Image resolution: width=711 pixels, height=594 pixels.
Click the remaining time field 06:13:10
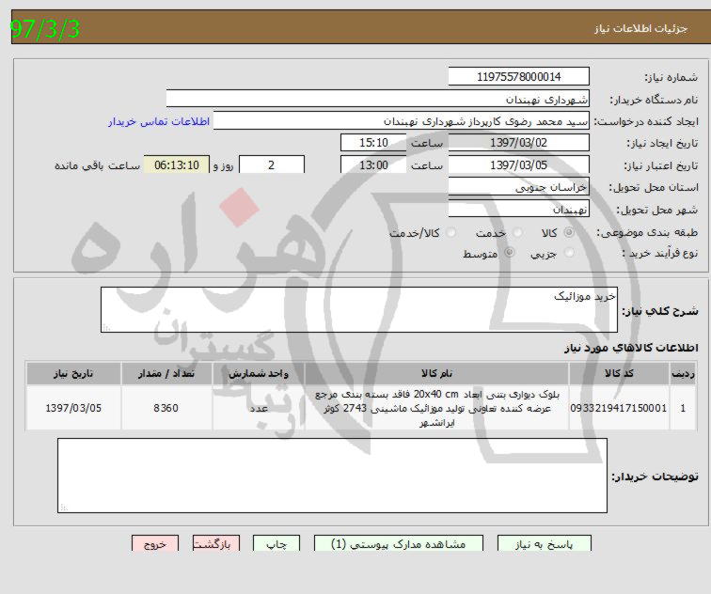click(177, 164)
